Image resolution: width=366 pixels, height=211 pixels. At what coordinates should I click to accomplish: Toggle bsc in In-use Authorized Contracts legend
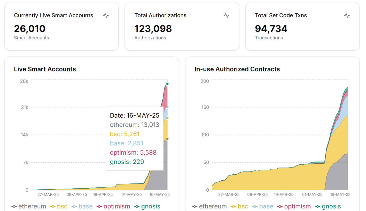coord(239,206)
